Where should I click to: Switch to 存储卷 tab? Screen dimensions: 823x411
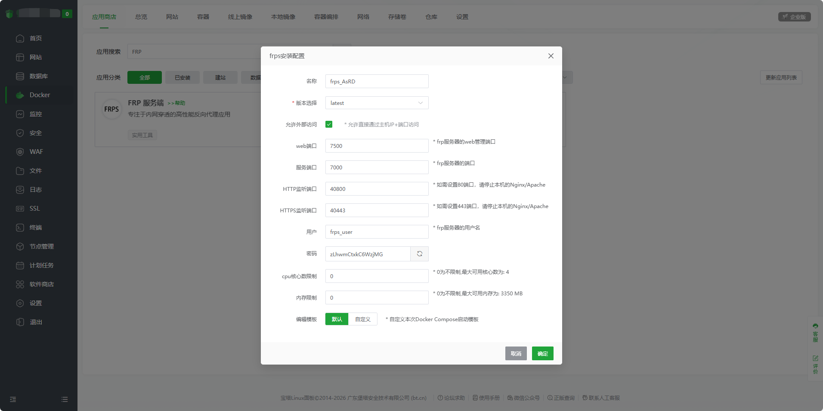397,17
